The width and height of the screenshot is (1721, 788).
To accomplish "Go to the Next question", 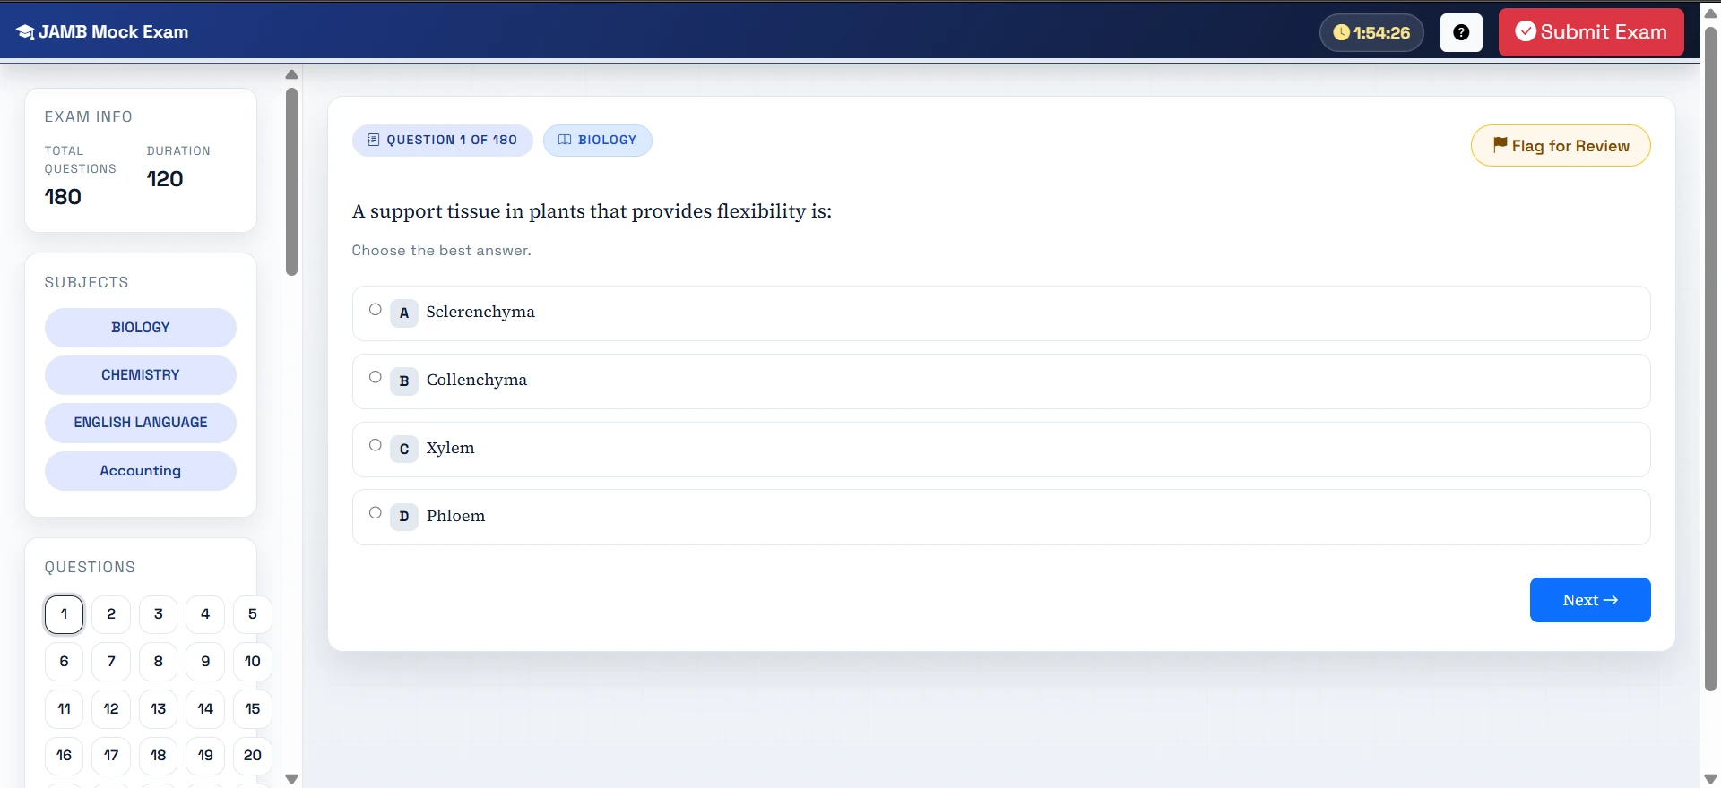I will tap(1590, 600).
